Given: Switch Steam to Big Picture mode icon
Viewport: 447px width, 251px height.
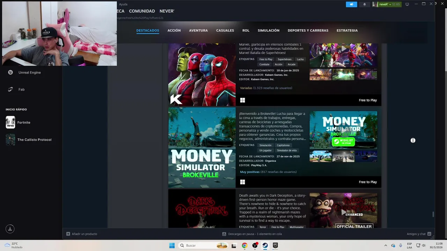Looking at the screenshot, I should (x=407, y=4).
